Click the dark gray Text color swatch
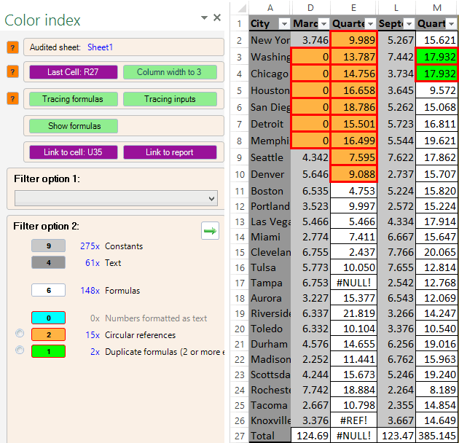 (48, 262)
